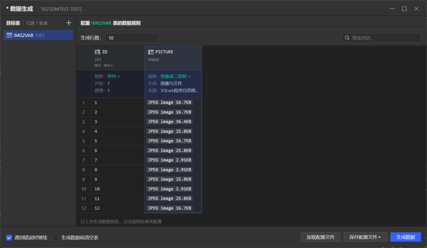Close the data generation dialog
The image size is (427, 248).
click(x=416, y=9)
